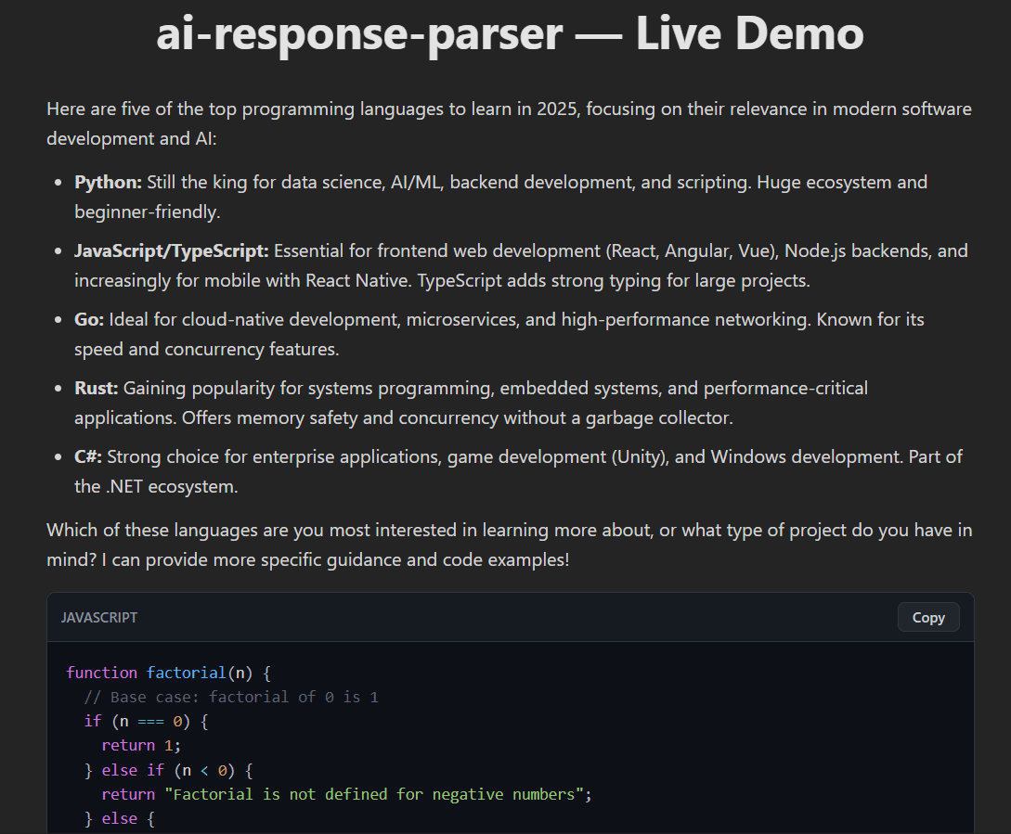Screen dimensions: 1011x834
Task: Click code line "function factorial(n) {"
Action: [x=168, y=673]
